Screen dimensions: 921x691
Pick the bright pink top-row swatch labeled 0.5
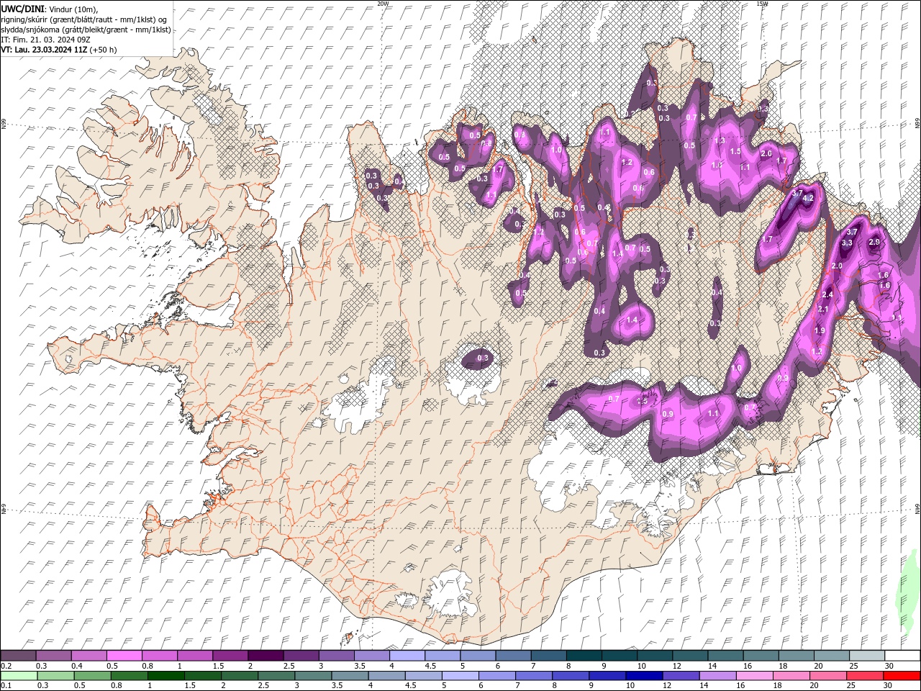124,656
